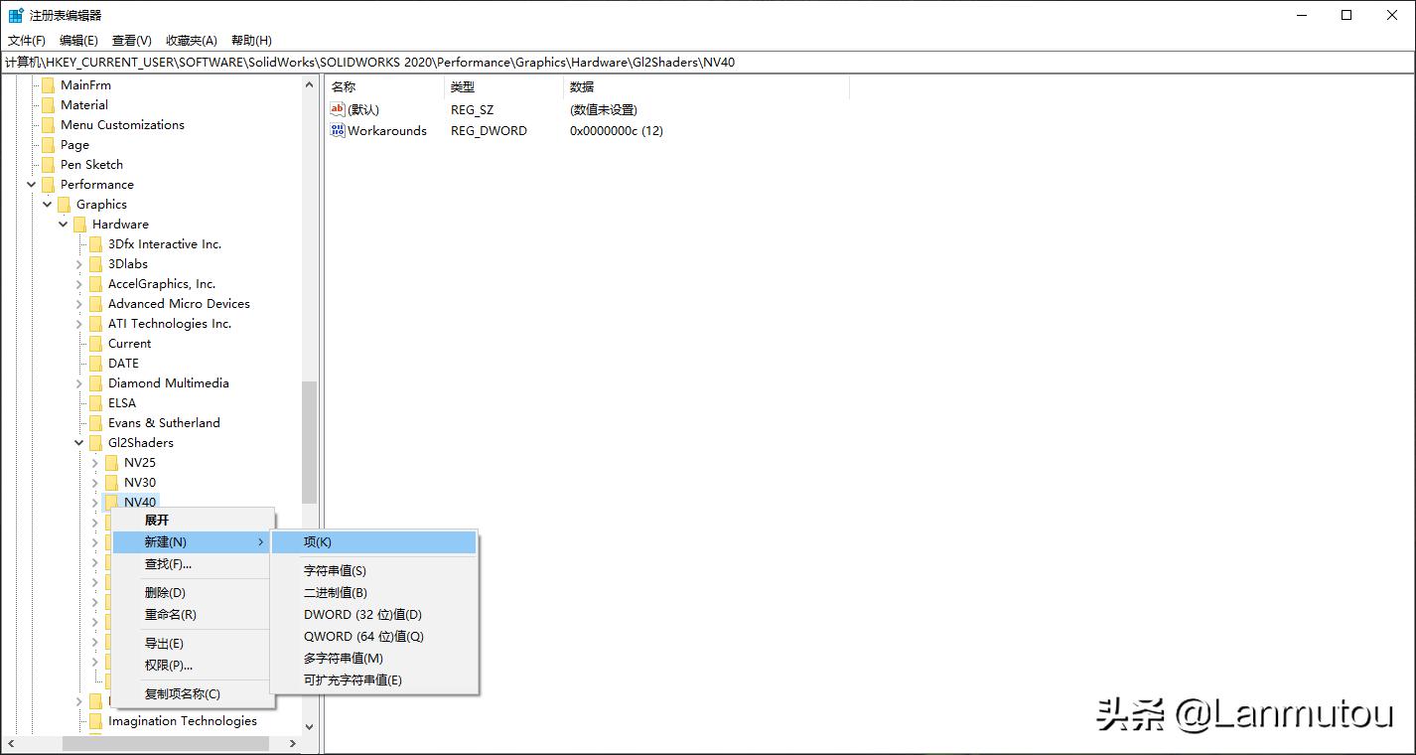Click the Current folder icon
This screenshot has height=755, width=1416.
click(x=97, y=343)
